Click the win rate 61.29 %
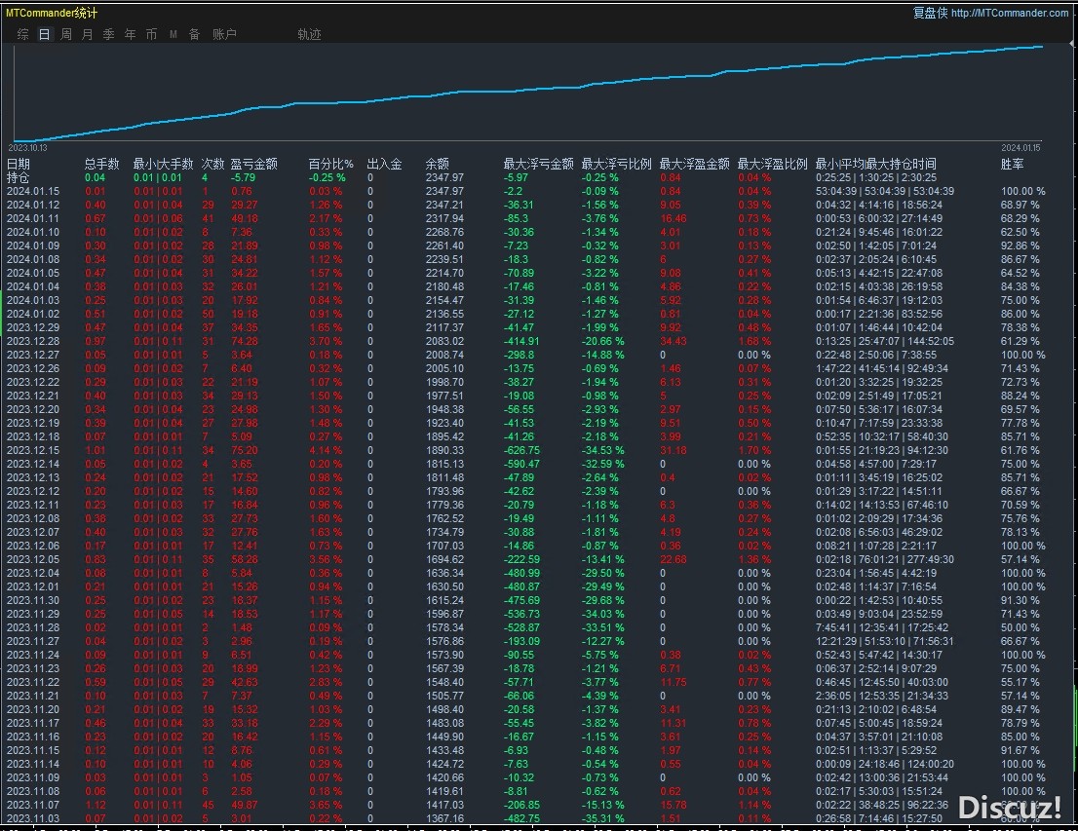This screenshot has width=1078, height=831. (1020, 341)
